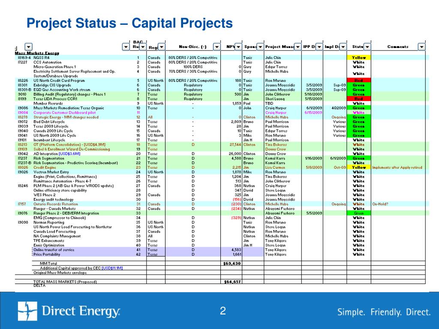Click slide number 2 in the footer
The height and width of the screenshot is (329, 439).
[x=223, y=311]
